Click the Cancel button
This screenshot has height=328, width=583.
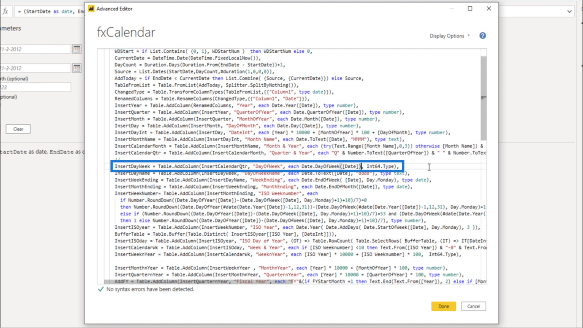click(x=473, y=306)
